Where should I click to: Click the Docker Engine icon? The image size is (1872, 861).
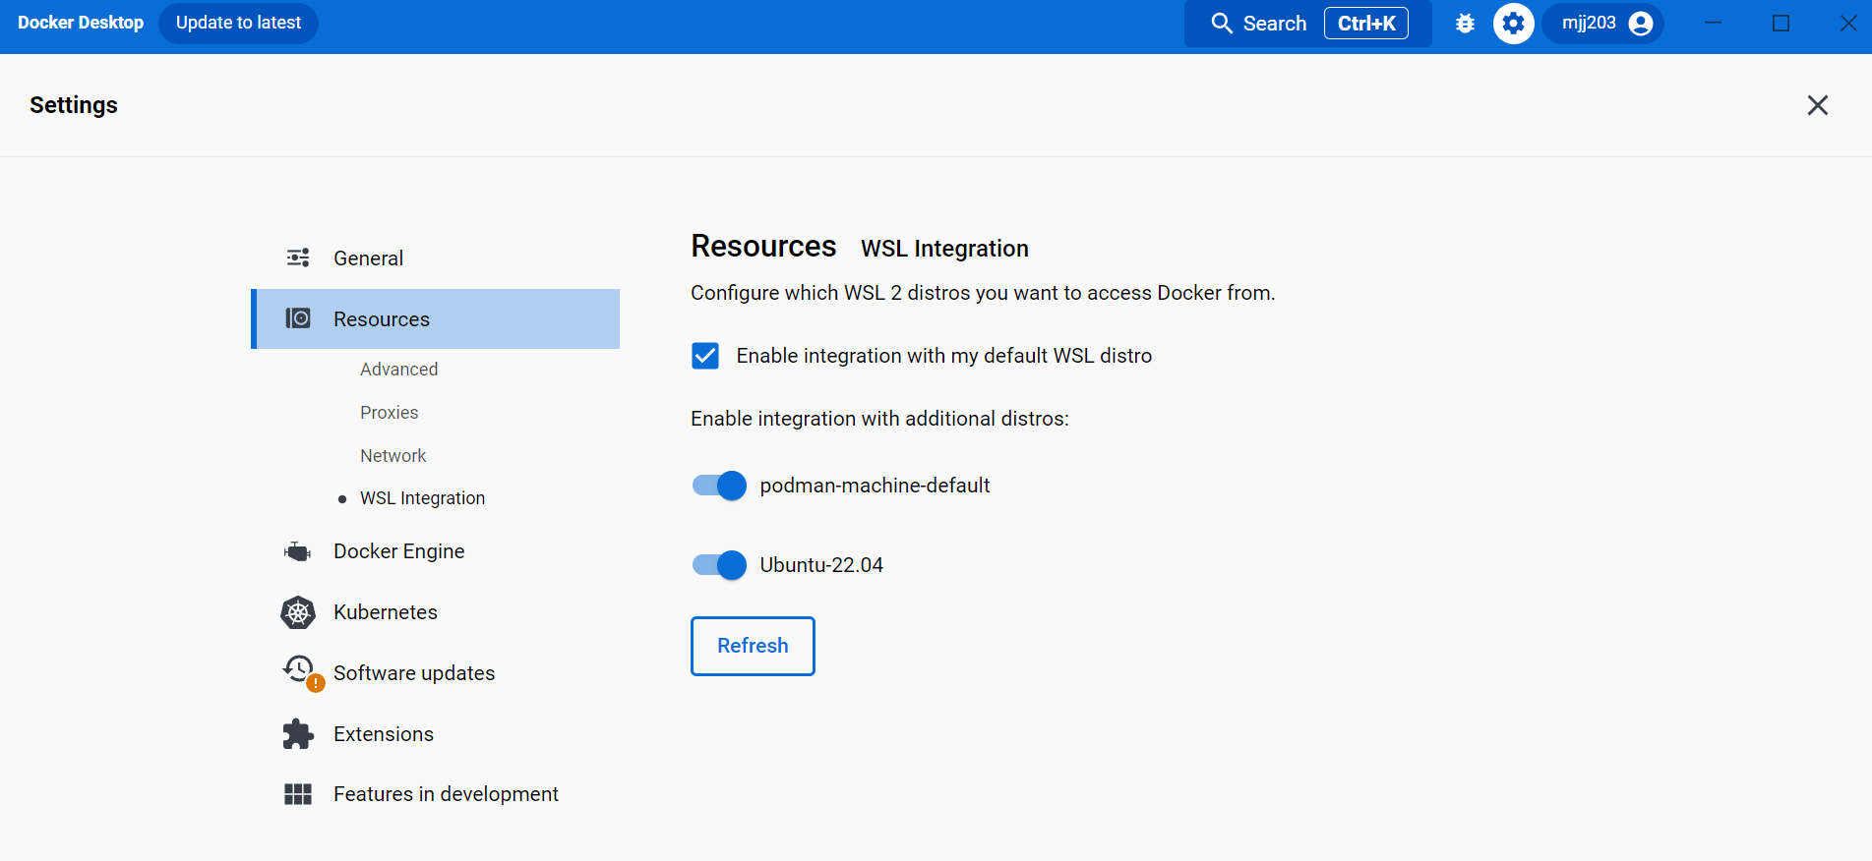pyautogui.click(x=298, y=551)
